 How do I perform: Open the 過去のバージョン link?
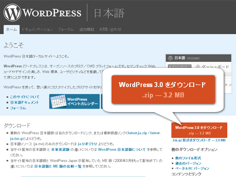pyautogui.click(x=188, y=163)
